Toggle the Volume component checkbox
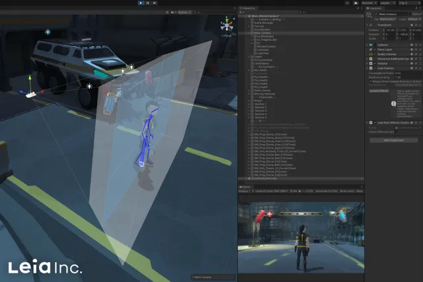The width and height of the screenshot is (423, 282). click(x=375, y=63)
